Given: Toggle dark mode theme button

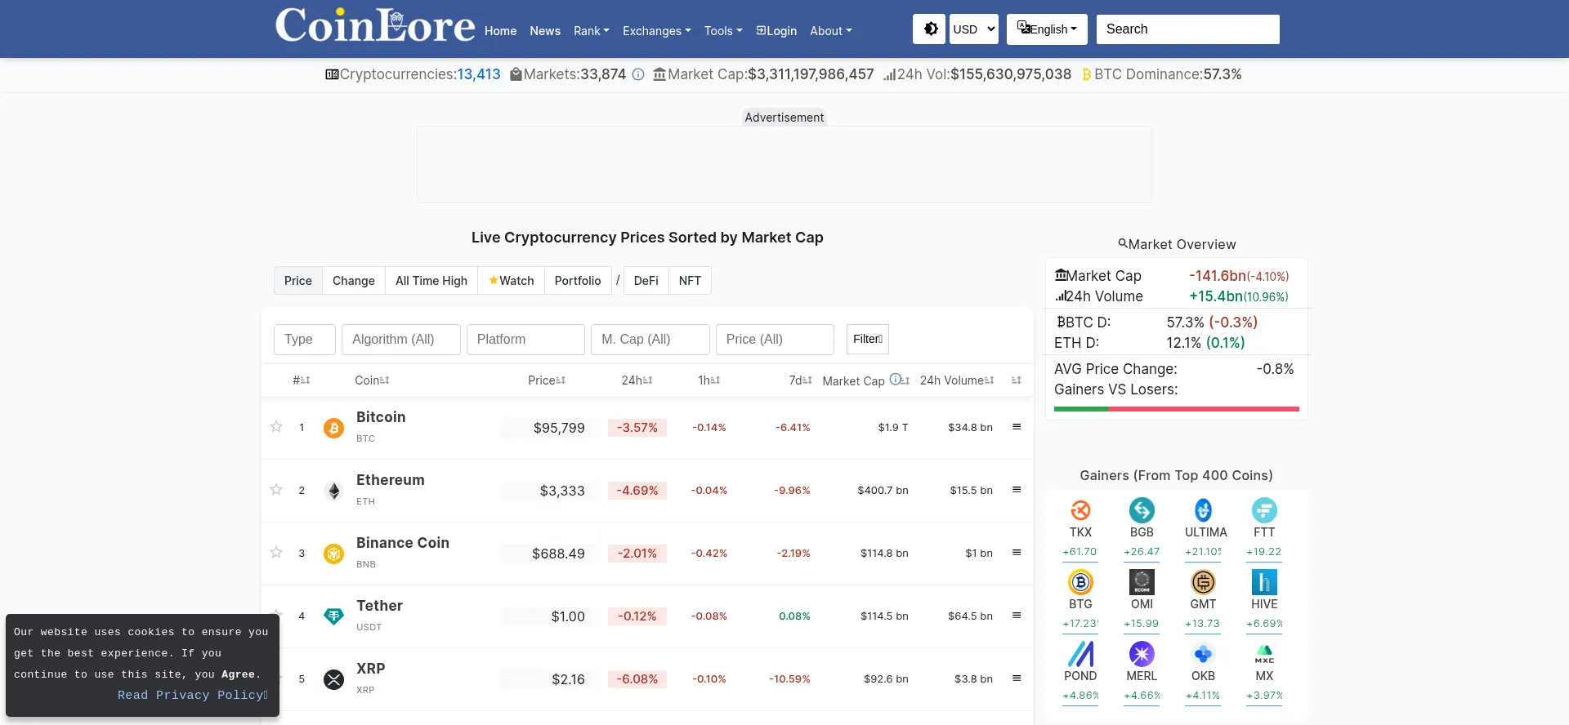Looking at the screenshot, I should click(929, 29).
